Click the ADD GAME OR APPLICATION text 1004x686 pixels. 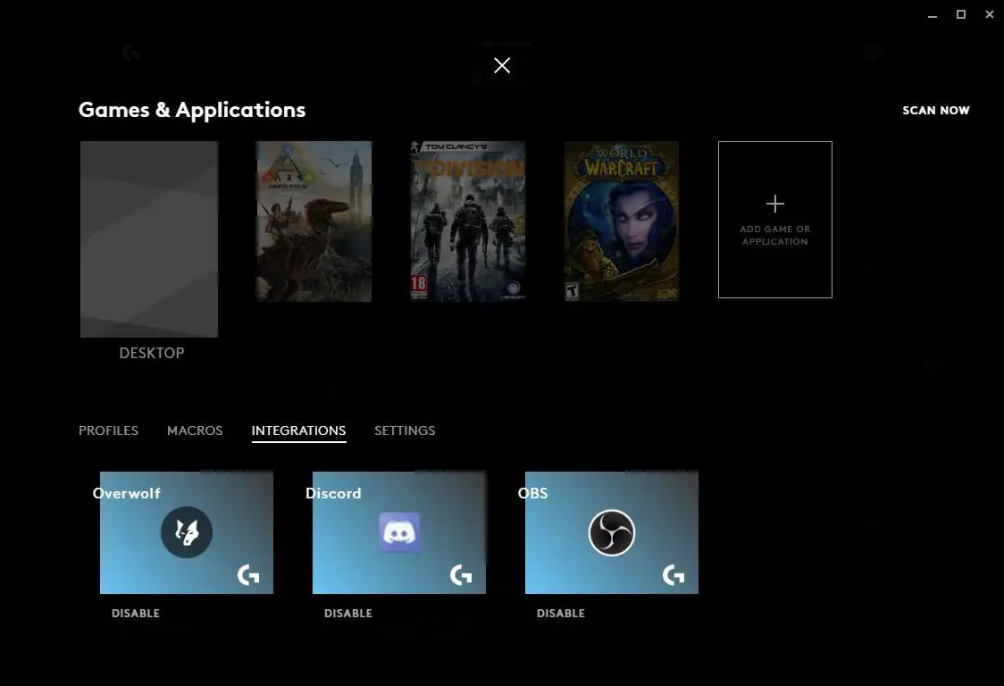coord(774,235)
